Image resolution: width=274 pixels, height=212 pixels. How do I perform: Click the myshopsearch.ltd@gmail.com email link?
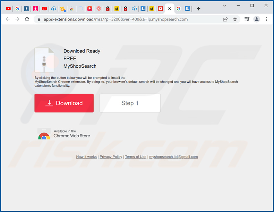pos(173,157)
